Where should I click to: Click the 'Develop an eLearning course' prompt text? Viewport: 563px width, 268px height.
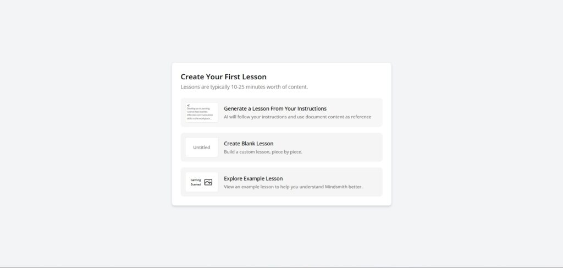tap(199, 113)
